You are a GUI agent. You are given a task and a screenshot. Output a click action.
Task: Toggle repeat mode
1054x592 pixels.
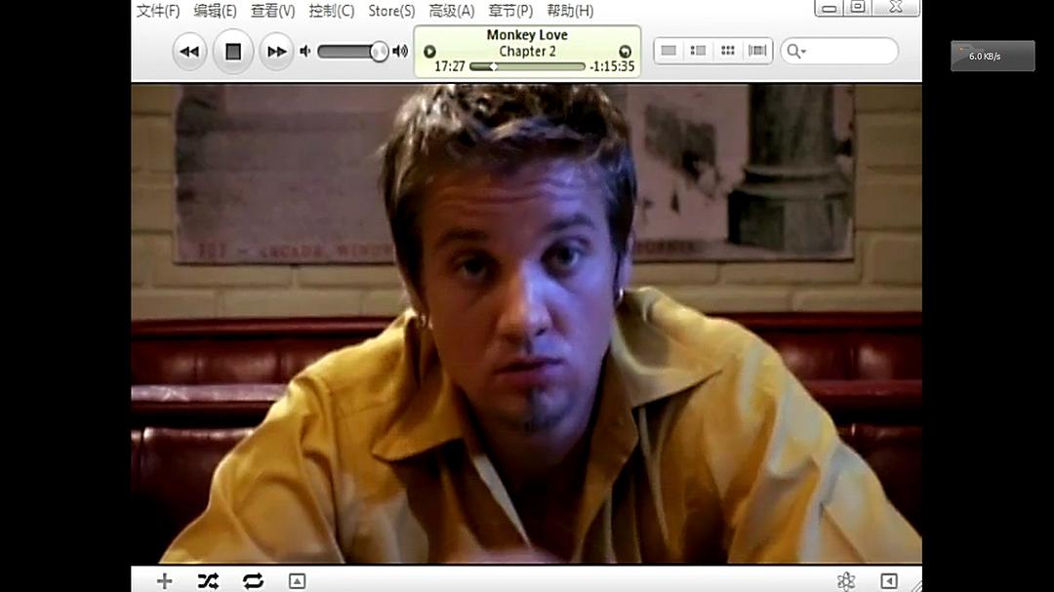(x=253, y=581)
